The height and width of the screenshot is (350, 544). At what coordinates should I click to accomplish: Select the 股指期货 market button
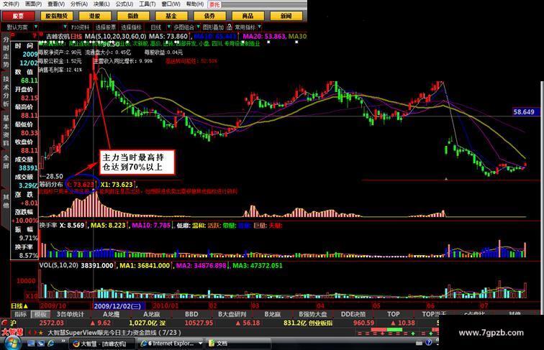(x=57, y=16)
